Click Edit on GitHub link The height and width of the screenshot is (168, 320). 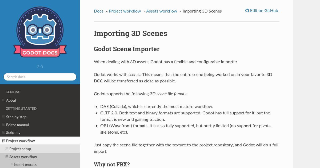(x=262, y=11)
